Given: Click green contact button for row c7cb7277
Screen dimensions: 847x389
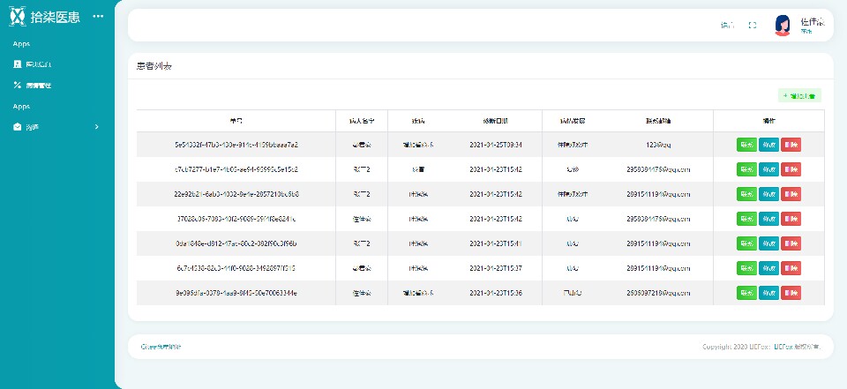Looking at the screenshot, I should click(x=746, y=169).
